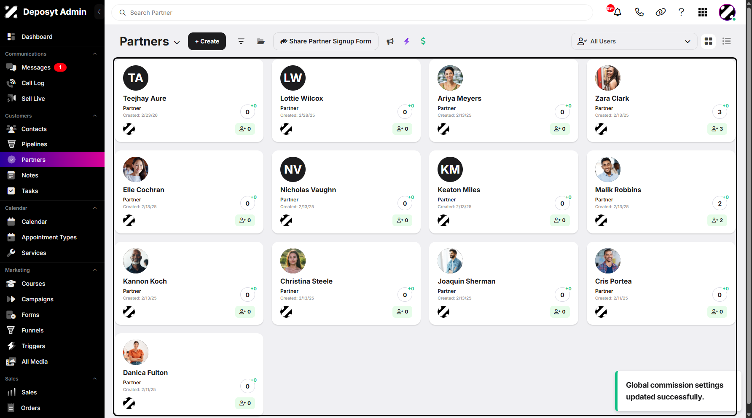Switch to grid card view
752x418 pixels.
point(709,41)
